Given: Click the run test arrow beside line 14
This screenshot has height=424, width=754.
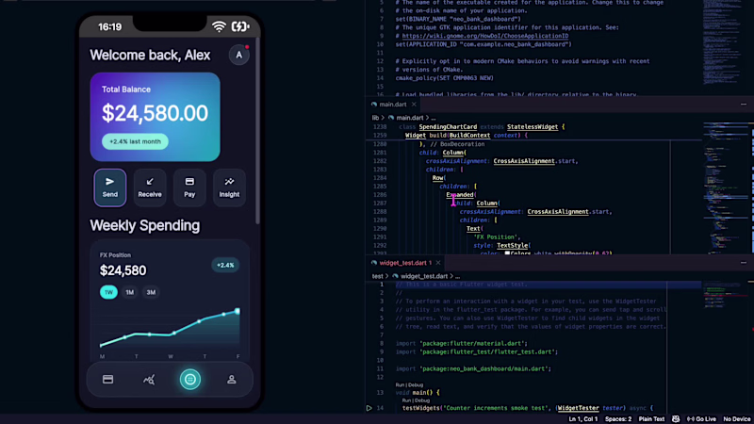Looking at the screenshot, I should tap(369, 408).
